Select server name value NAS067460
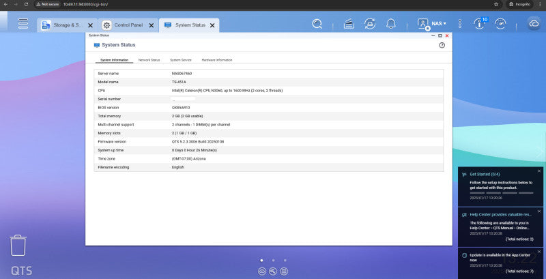This screenshot has height=279, width=546. [x=182, y=74]
